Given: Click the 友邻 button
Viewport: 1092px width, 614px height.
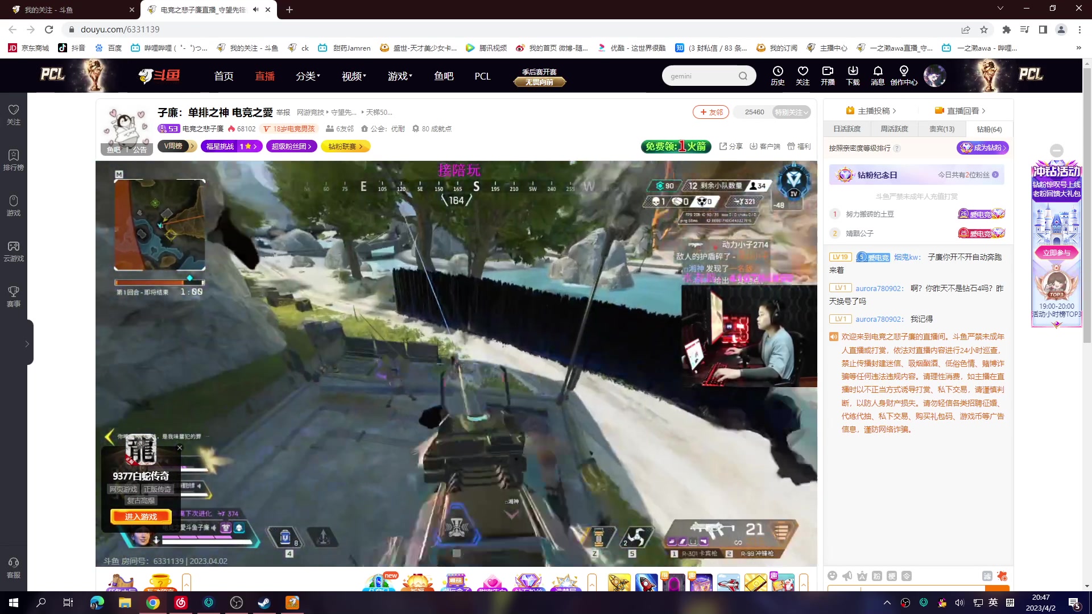Looking at the screenshot, I should point(711,112).
